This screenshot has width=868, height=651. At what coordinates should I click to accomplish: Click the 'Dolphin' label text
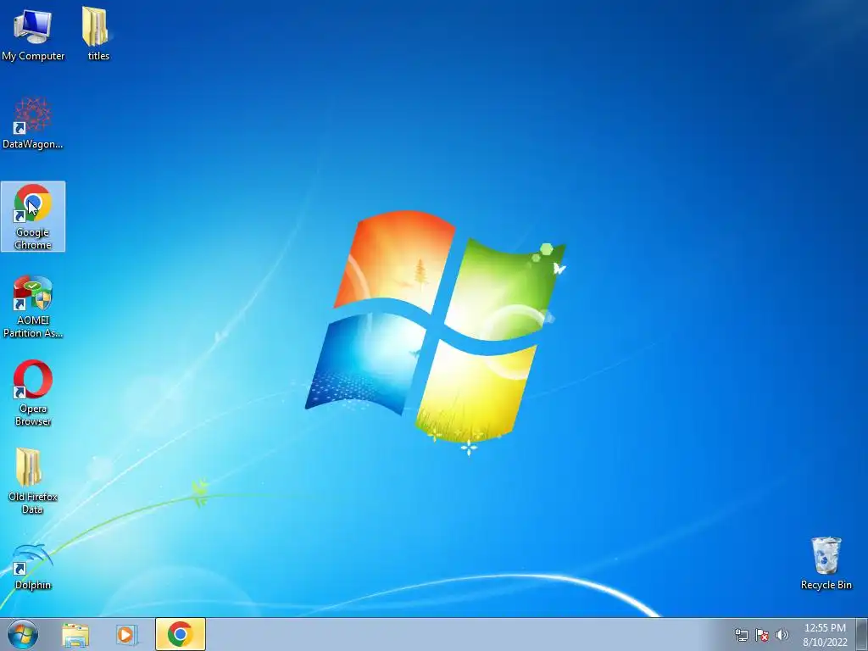(33, 585)
